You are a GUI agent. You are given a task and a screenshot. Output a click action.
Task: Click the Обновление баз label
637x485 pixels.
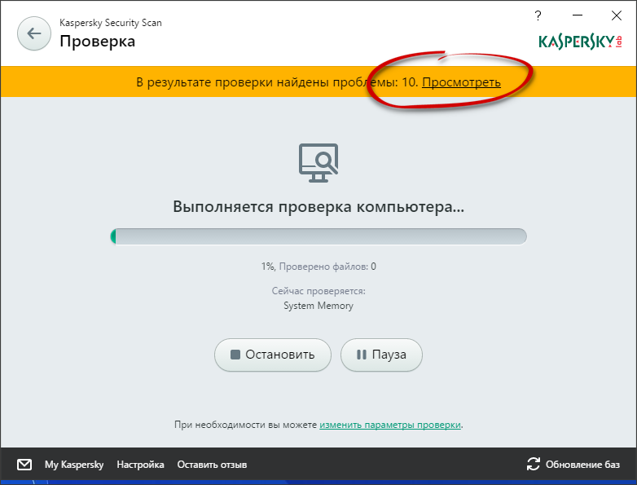pos(583,465)
